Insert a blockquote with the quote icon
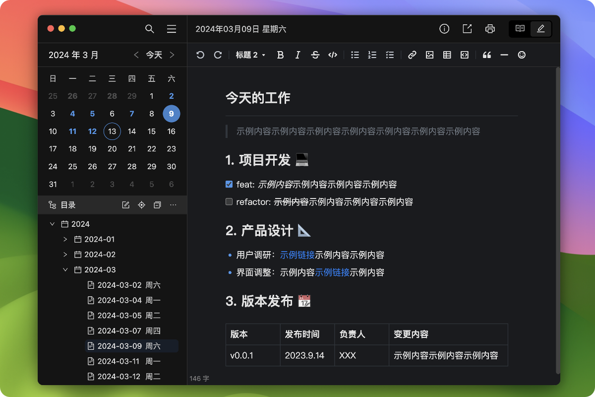The width and height of the screenshot is (595, 397). (486, 55)
